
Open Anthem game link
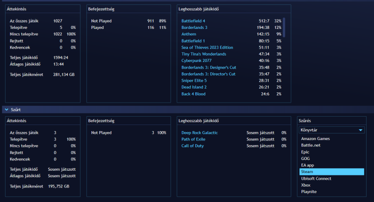[x=188, y=34]
